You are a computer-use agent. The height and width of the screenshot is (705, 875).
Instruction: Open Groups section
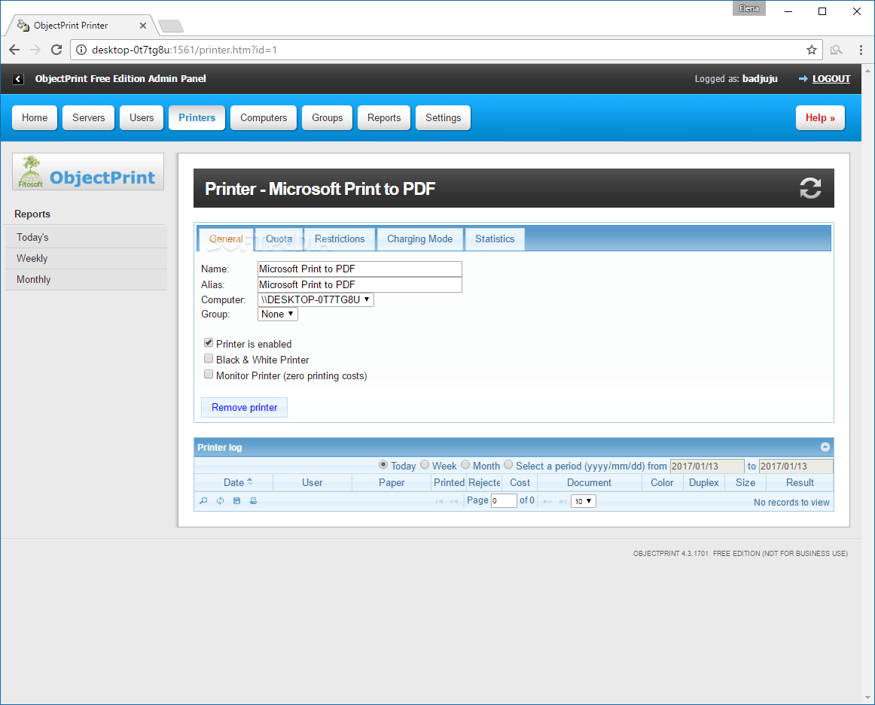[x=327, y=117]
